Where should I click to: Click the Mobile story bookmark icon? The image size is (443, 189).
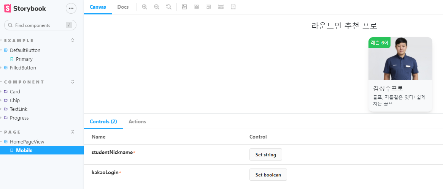11,150
